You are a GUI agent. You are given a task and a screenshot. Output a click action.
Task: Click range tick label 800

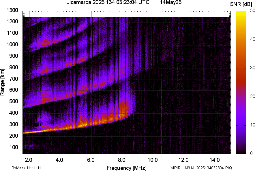click(14, 67)
